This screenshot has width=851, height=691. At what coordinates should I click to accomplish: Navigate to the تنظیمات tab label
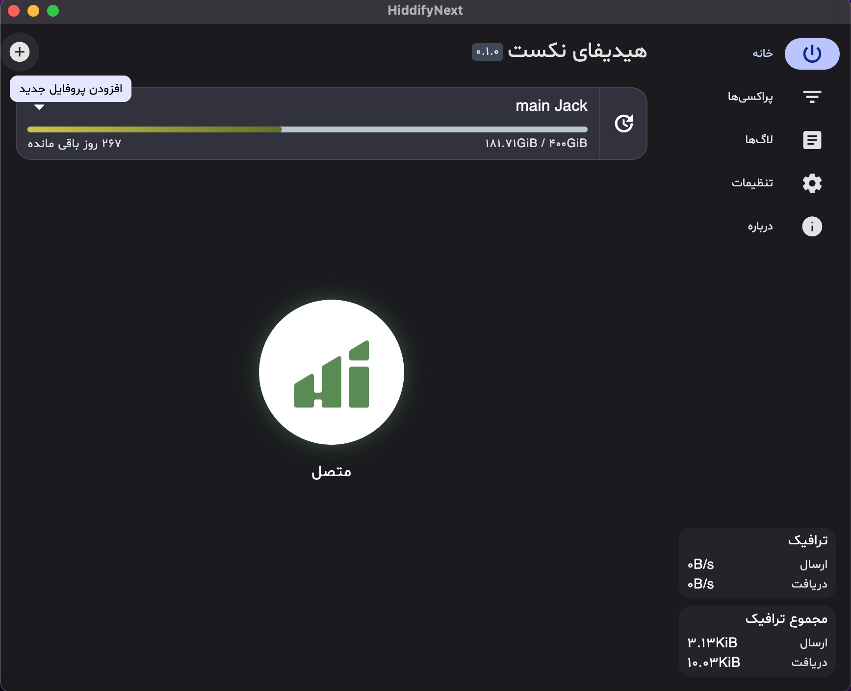(752, 183)
